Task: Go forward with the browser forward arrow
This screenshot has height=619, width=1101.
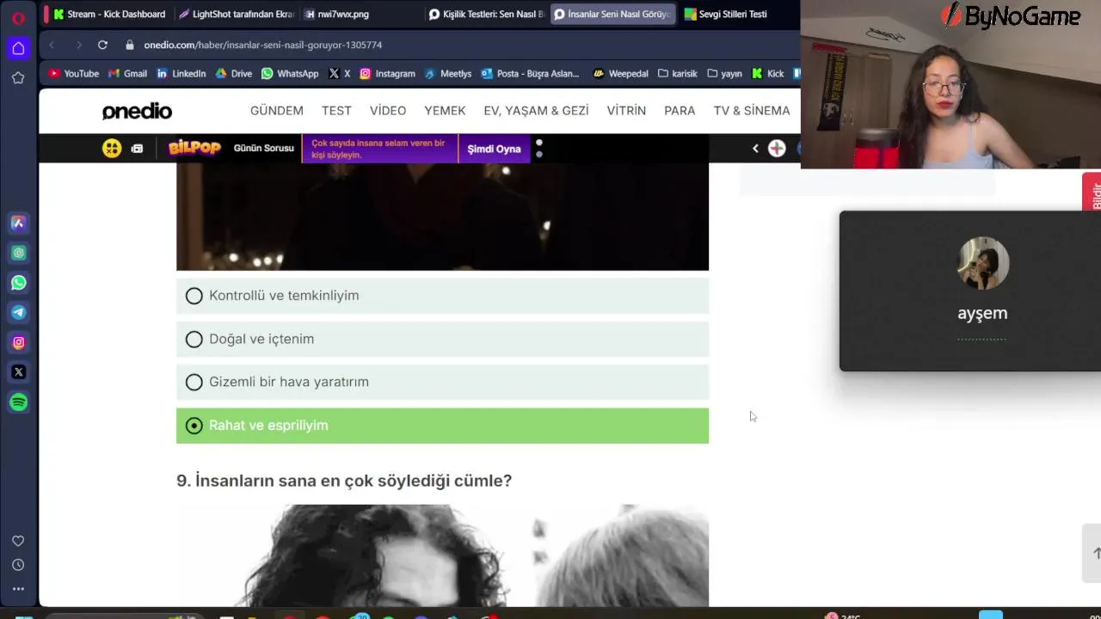Action: [x=78, y=45]
